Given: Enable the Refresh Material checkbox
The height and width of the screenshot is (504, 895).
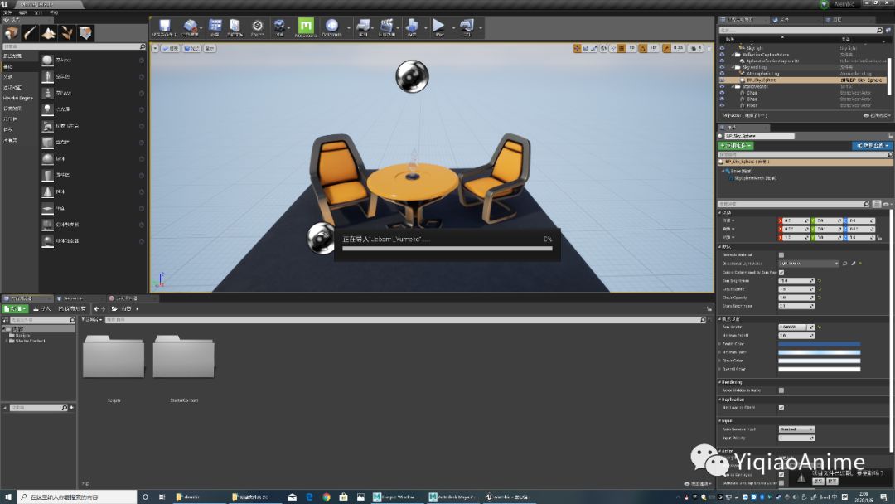Looking at the screenshot, I should pos(781,255).
